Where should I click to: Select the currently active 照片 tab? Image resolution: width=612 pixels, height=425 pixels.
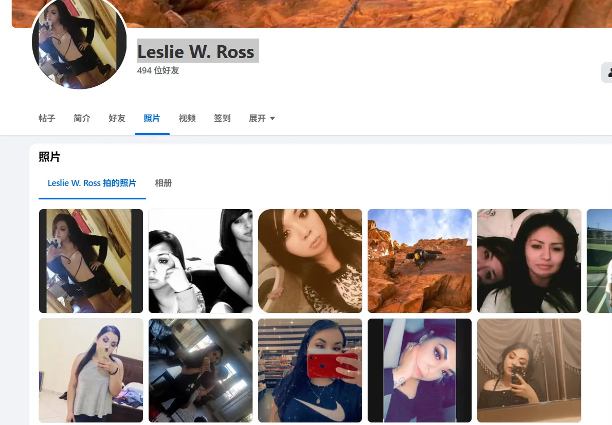(x=152, y=118)
